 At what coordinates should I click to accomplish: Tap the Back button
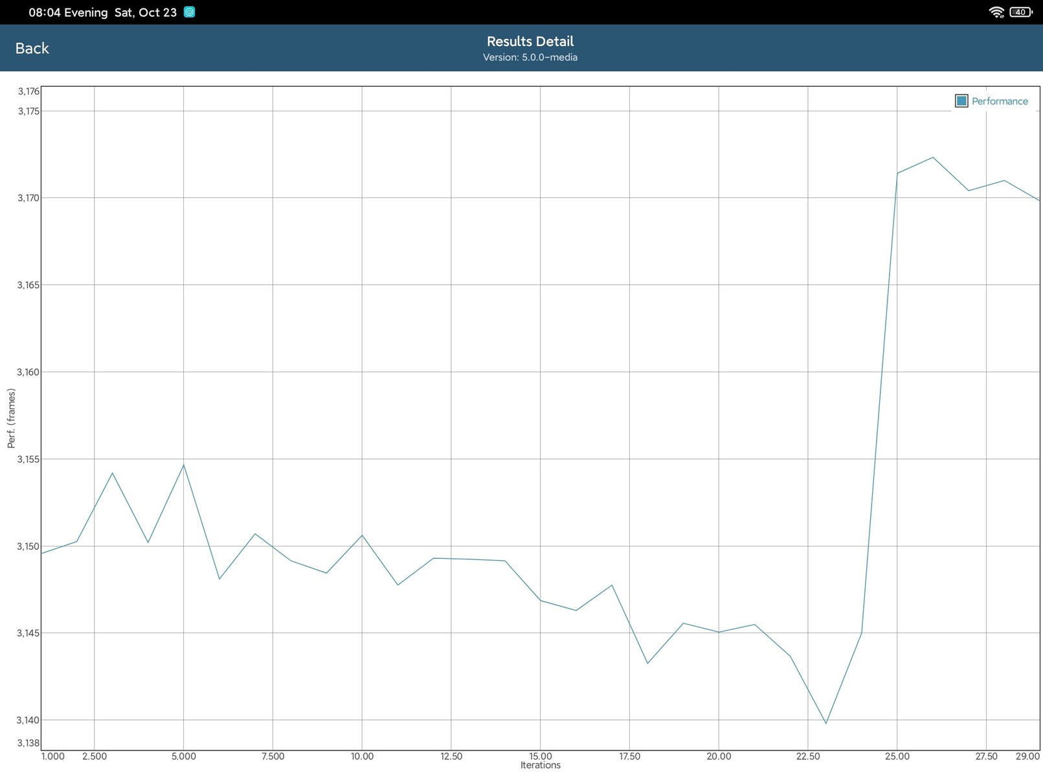tap(32, 49)
